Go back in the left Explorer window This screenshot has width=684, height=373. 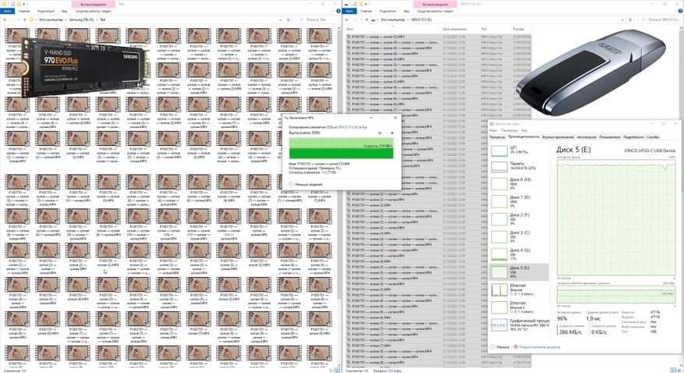click(x=5, y=20)
